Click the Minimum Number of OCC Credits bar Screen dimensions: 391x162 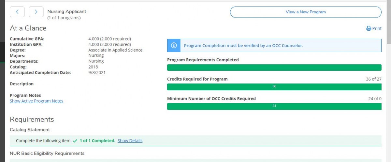coord(274,106)
